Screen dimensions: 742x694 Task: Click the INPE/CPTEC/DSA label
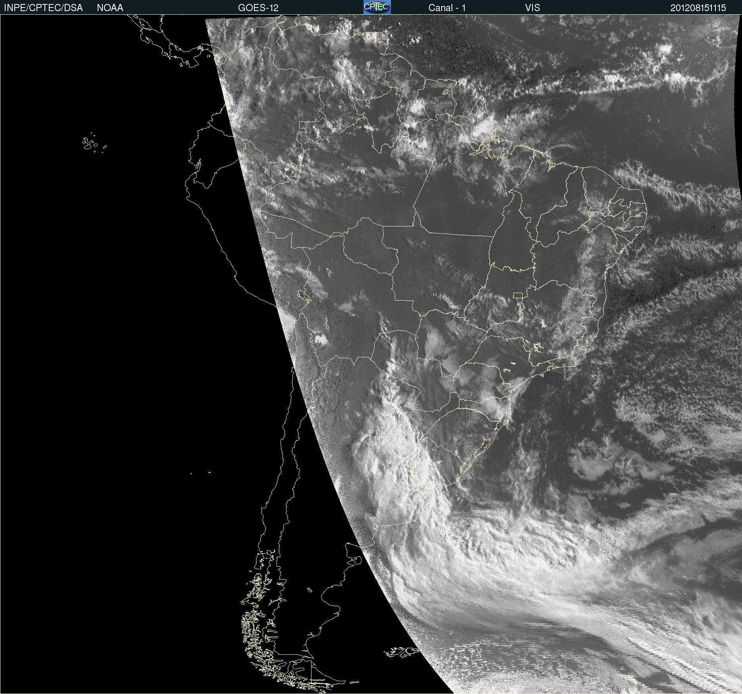pos(43,8)
